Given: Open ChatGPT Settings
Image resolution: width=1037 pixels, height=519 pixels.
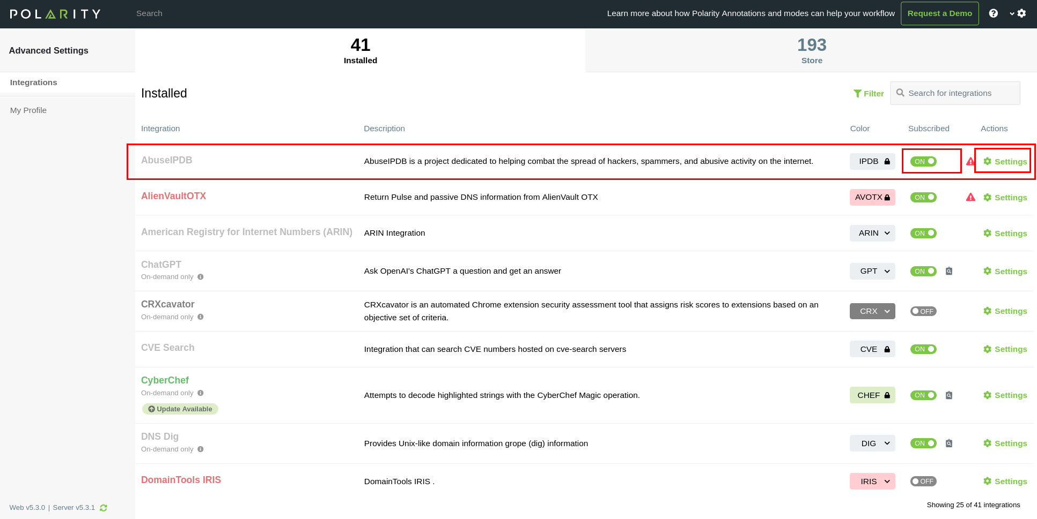Looking at the screenshot, I should click(x=1005, y=272).
